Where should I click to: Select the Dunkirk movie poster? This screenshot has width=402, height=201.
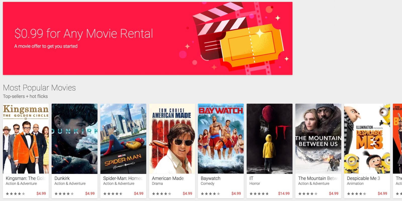point(75,139)
